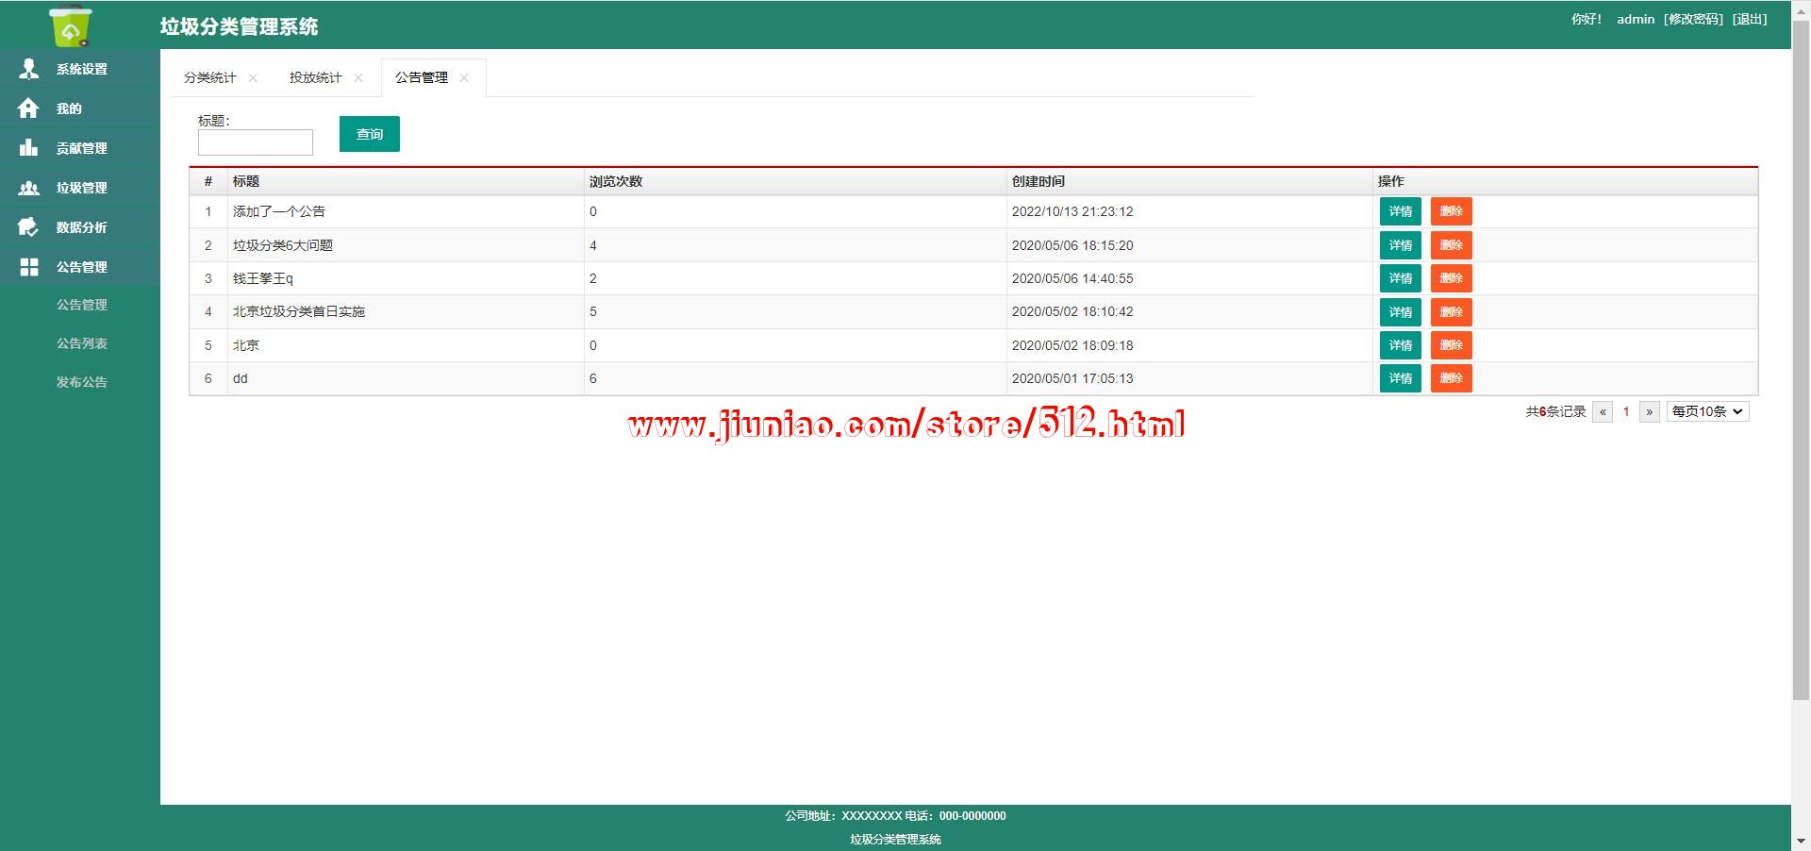View 详情 for 北京垃圾分类首日实施
This screenshot has width=1811, height=851.
coord(1401,312)
